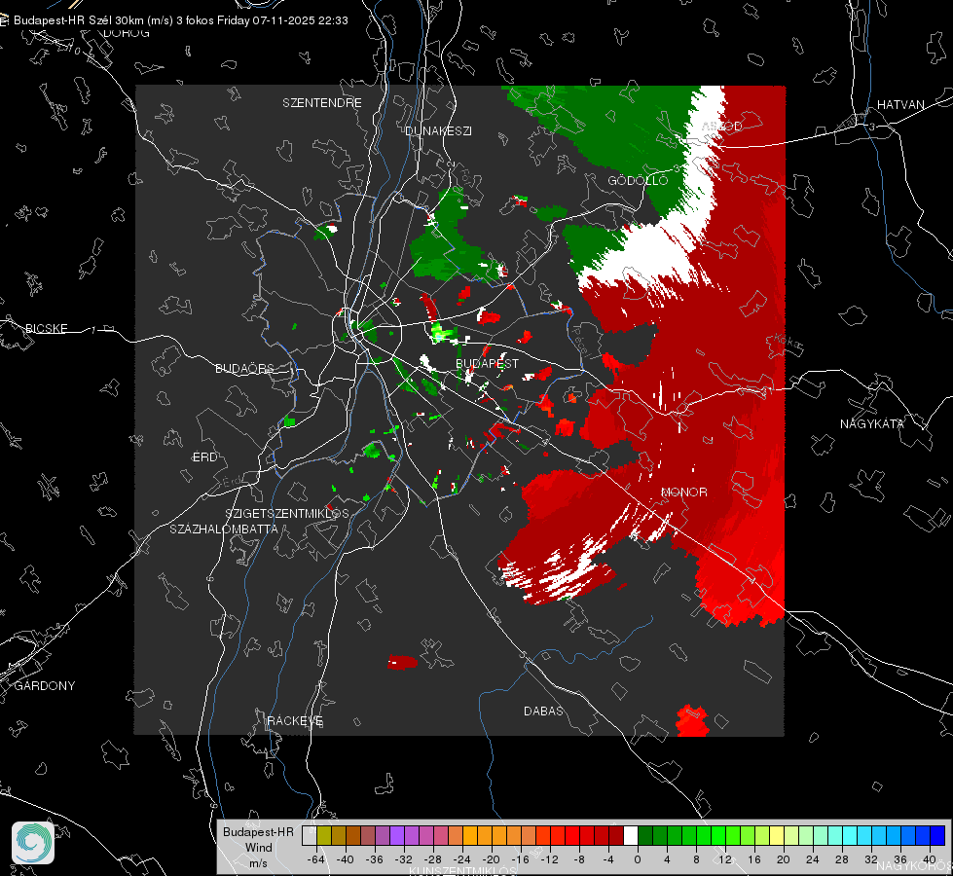Click the 32 value on the legend scale
This screenshot has width=953, height=876.
click(x=871, y=859)
